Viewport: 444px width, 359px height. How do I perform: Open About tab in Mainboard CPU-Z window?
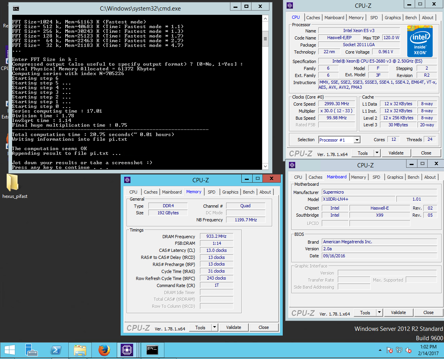[430, 177]
